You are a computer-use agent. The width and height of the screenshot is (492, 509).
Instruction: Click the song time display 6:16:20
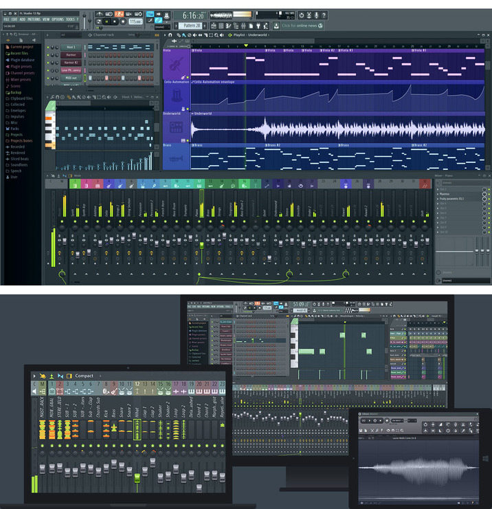193,15
